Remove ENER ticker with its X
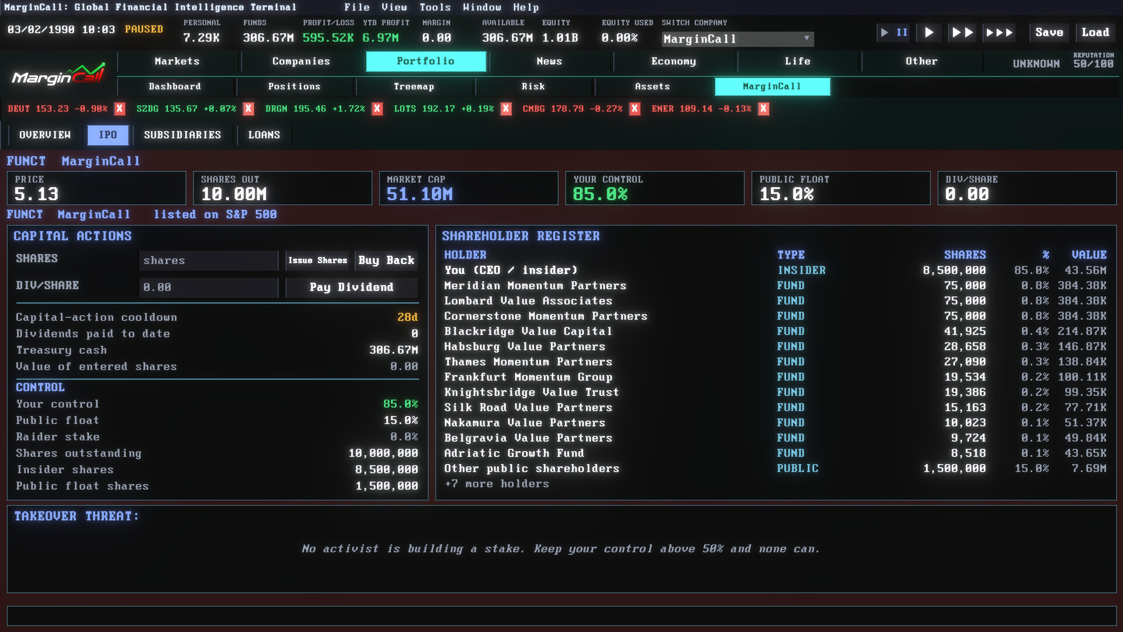The width and height of the screenshot is (1123, 632). coord(763,109)
